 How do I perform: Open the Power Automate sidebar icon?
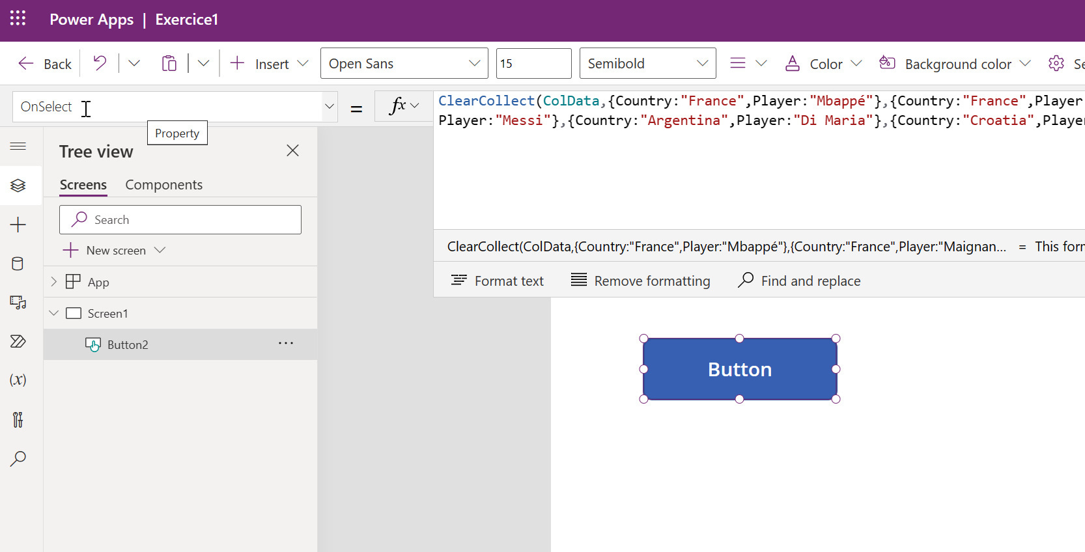pyautogui.click(x=18, y=341)
